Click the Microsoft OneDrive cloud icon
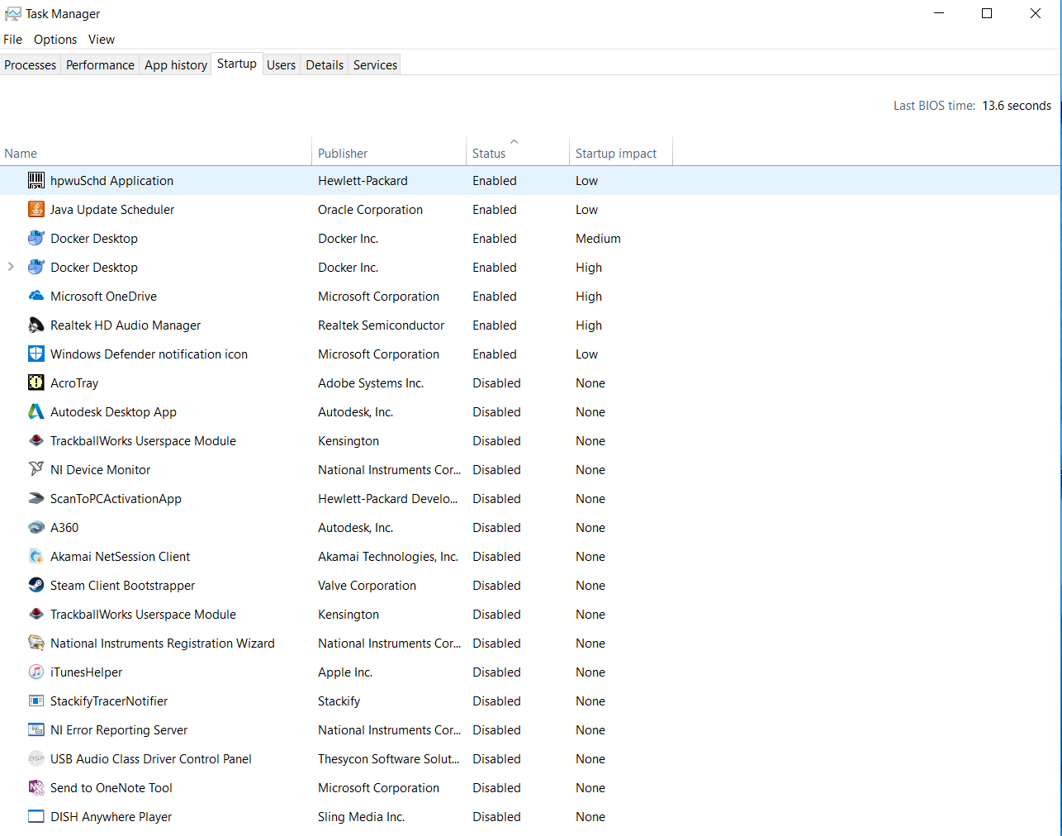Image resolution: width=1062 pixels, height=836 pixels. click(x=36, y=296)
